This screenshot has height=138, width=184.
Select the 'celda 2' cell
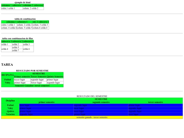point(17,44)
